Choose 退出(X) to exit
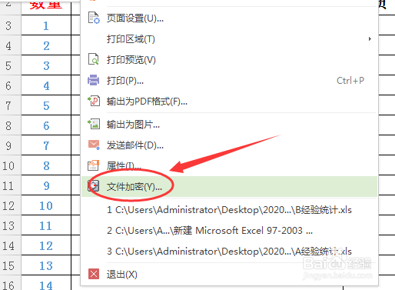This screenshot has height=290, width=395. click(x=229, y=275)
